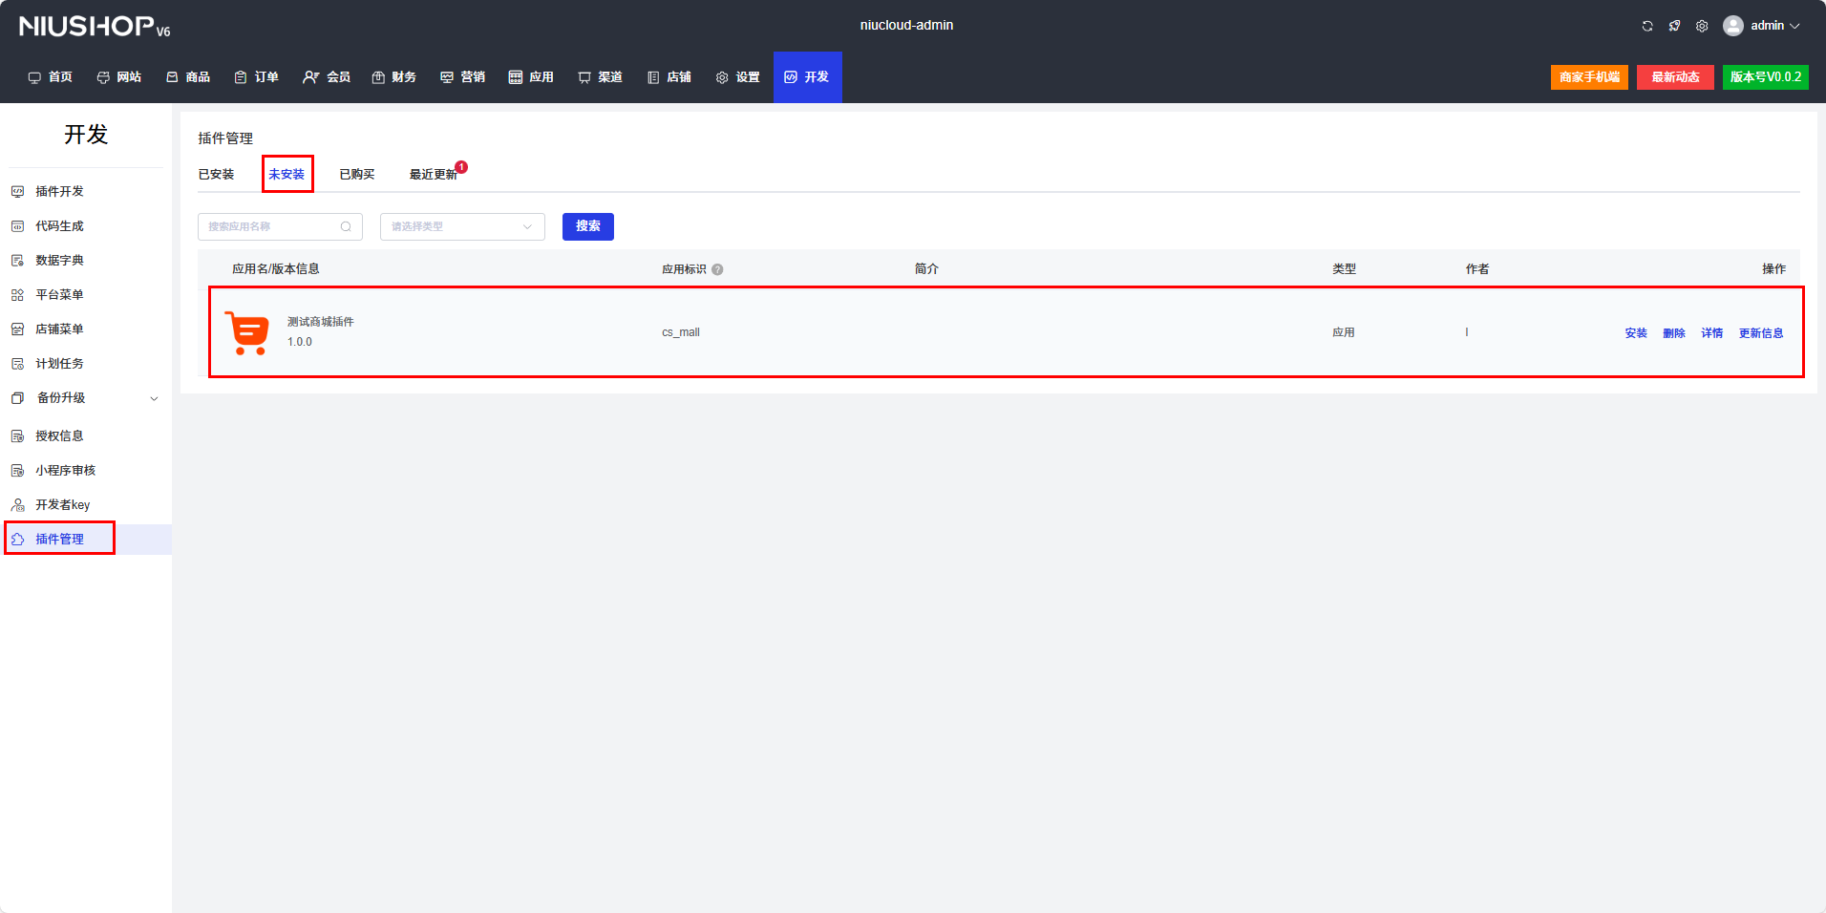Click the refresh icon in top header
The width and height of the screenshot is (1826, 913).
pyautogui.click(x=1647, y=26)
